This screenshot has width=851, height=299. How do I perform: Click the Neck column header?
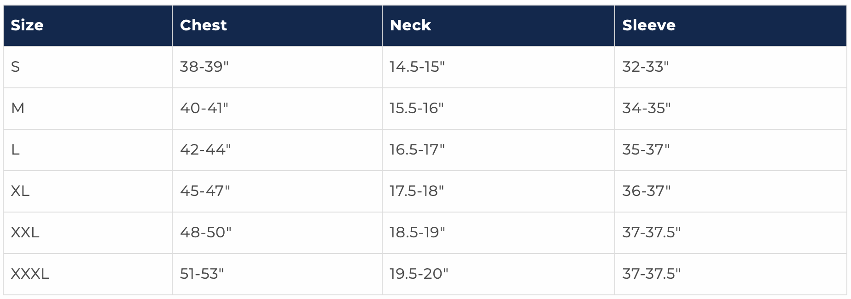point(410,25)
